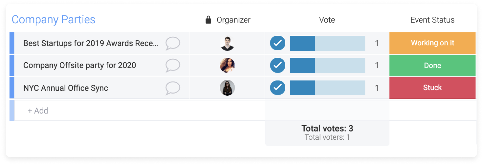This screenshot has height=165, width=483.
Task: Toggle vote checkmark for Company Offsite party
Action: [x=277, y=65]
